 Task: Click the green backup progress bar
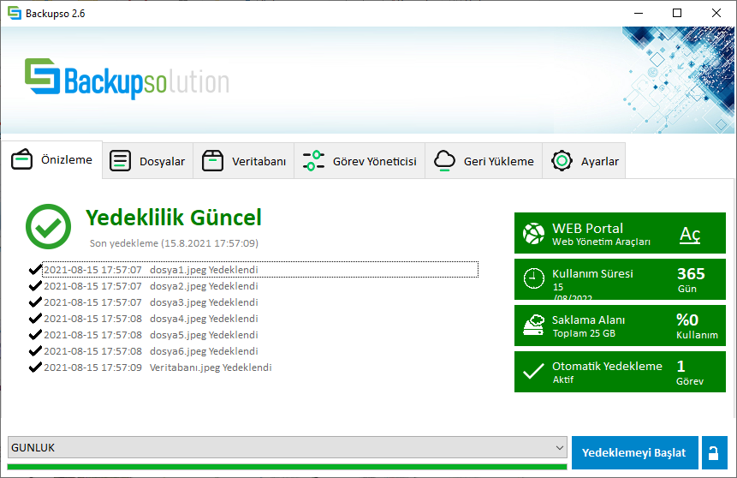pyautogui.click(x=285, y=467)
